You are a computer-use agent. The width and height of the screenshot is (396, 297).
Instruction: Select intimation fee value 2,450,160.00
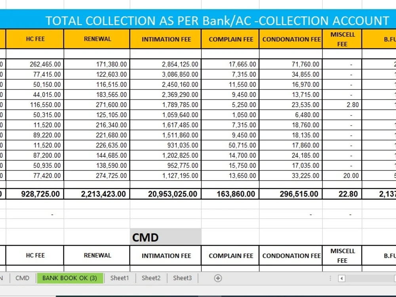(x=166, y=84)
